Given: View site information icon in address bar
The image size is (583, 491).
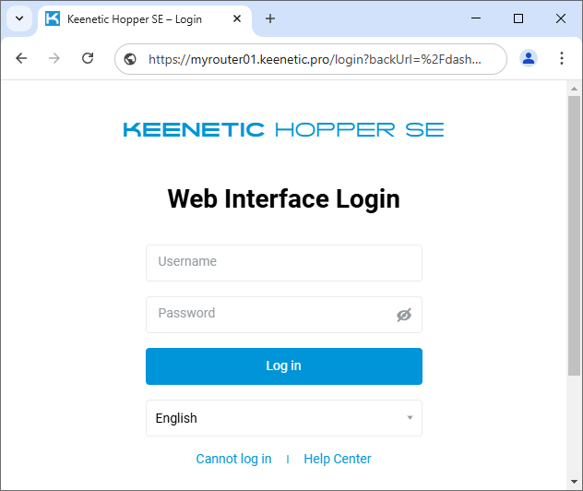Looking at the screenshot, I should click(x=130, y=59).
